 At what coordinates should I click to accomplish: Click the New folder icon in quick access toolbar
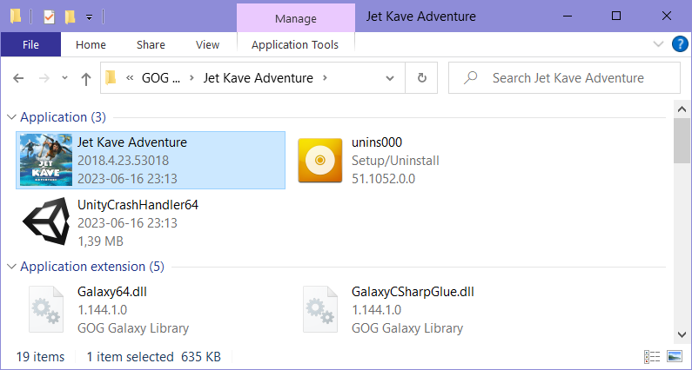point(70,17)
